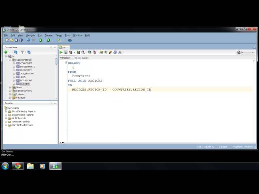Expand the EMPLOYEES table node
Screen dimensions: 259x194
click(x=14, y=70)
